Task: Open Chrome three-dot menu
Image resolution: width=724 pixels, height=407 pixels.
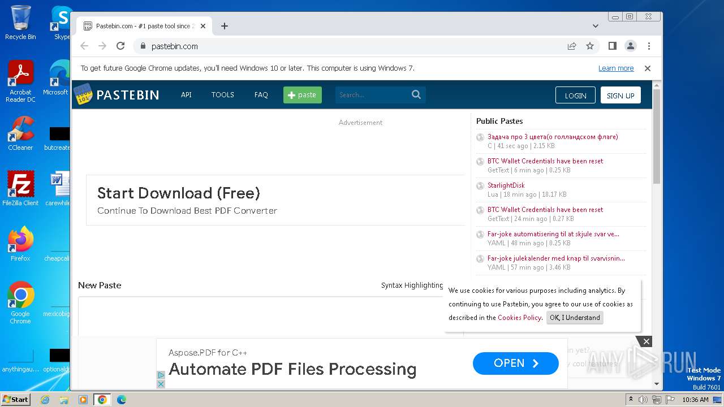Action: (x=649, y=46)
